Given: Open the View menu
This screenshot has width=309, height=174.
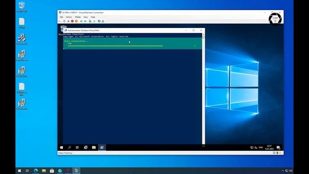Looking at the screenshot, I should pos(86,17).
